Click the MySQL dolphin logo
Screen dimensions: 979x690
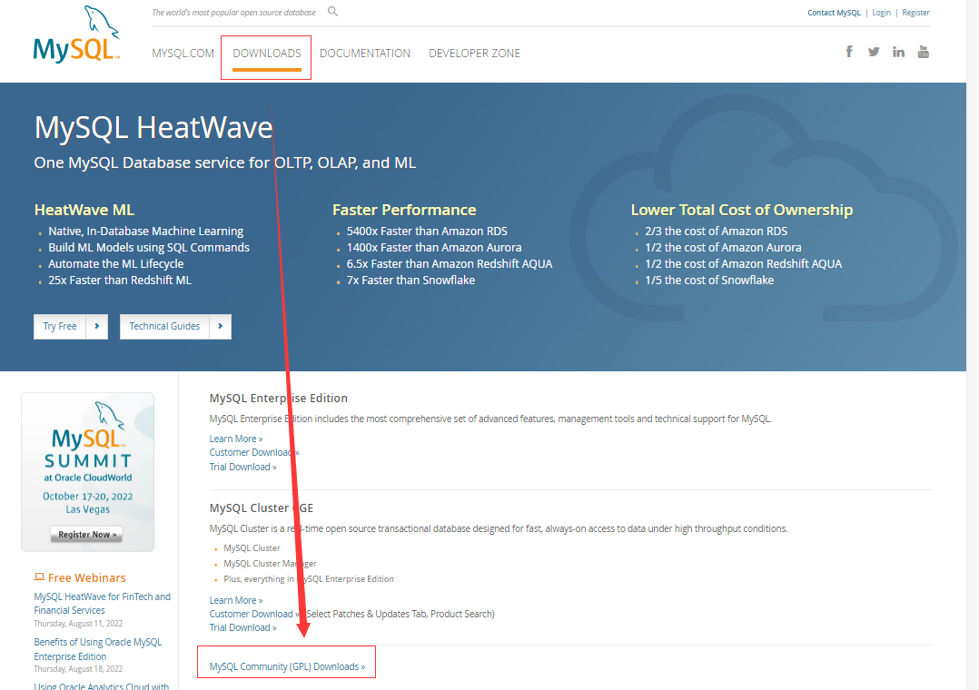pos(76,34)
